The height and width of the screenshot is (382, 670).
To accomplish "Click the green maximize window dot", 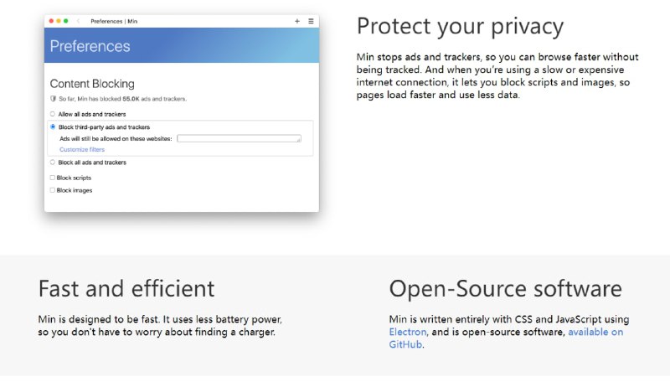I will [66, 21].
